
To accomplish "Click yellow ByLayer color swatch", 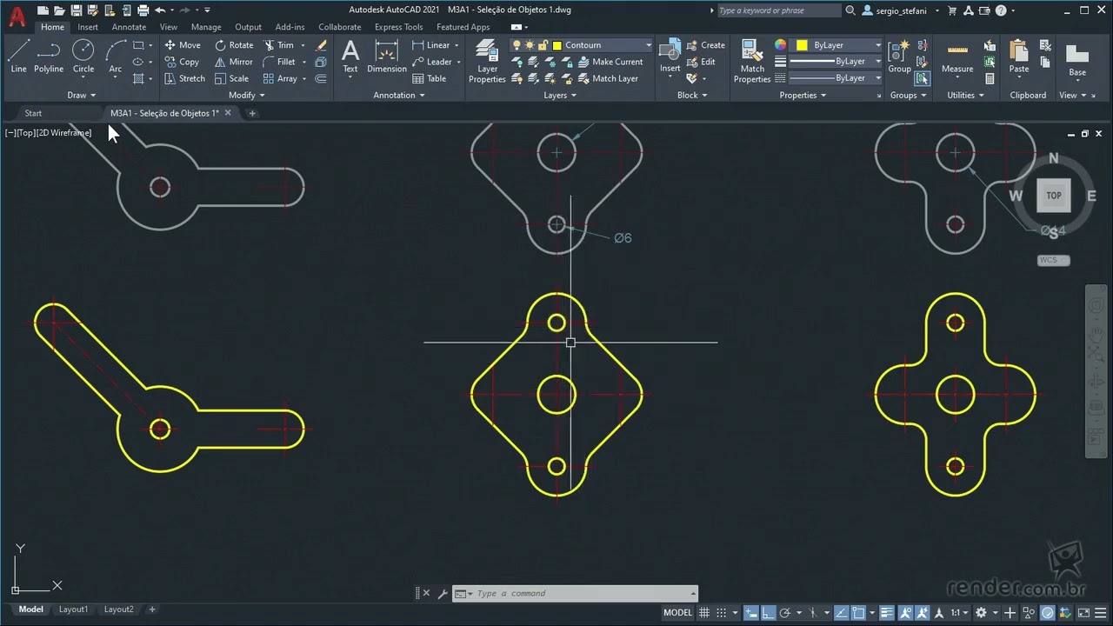I will click(x=802, y=45).
